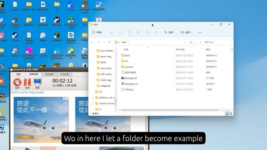
Task: Open the first menu tab in oCam
Action: point(18,74)
